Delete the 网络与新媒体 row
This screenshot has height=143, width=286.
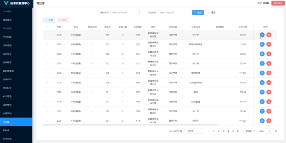269,44
